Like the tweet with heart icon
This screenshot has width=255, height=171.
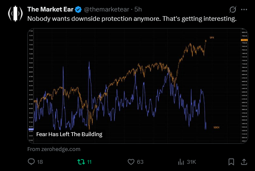click(131, 162)
